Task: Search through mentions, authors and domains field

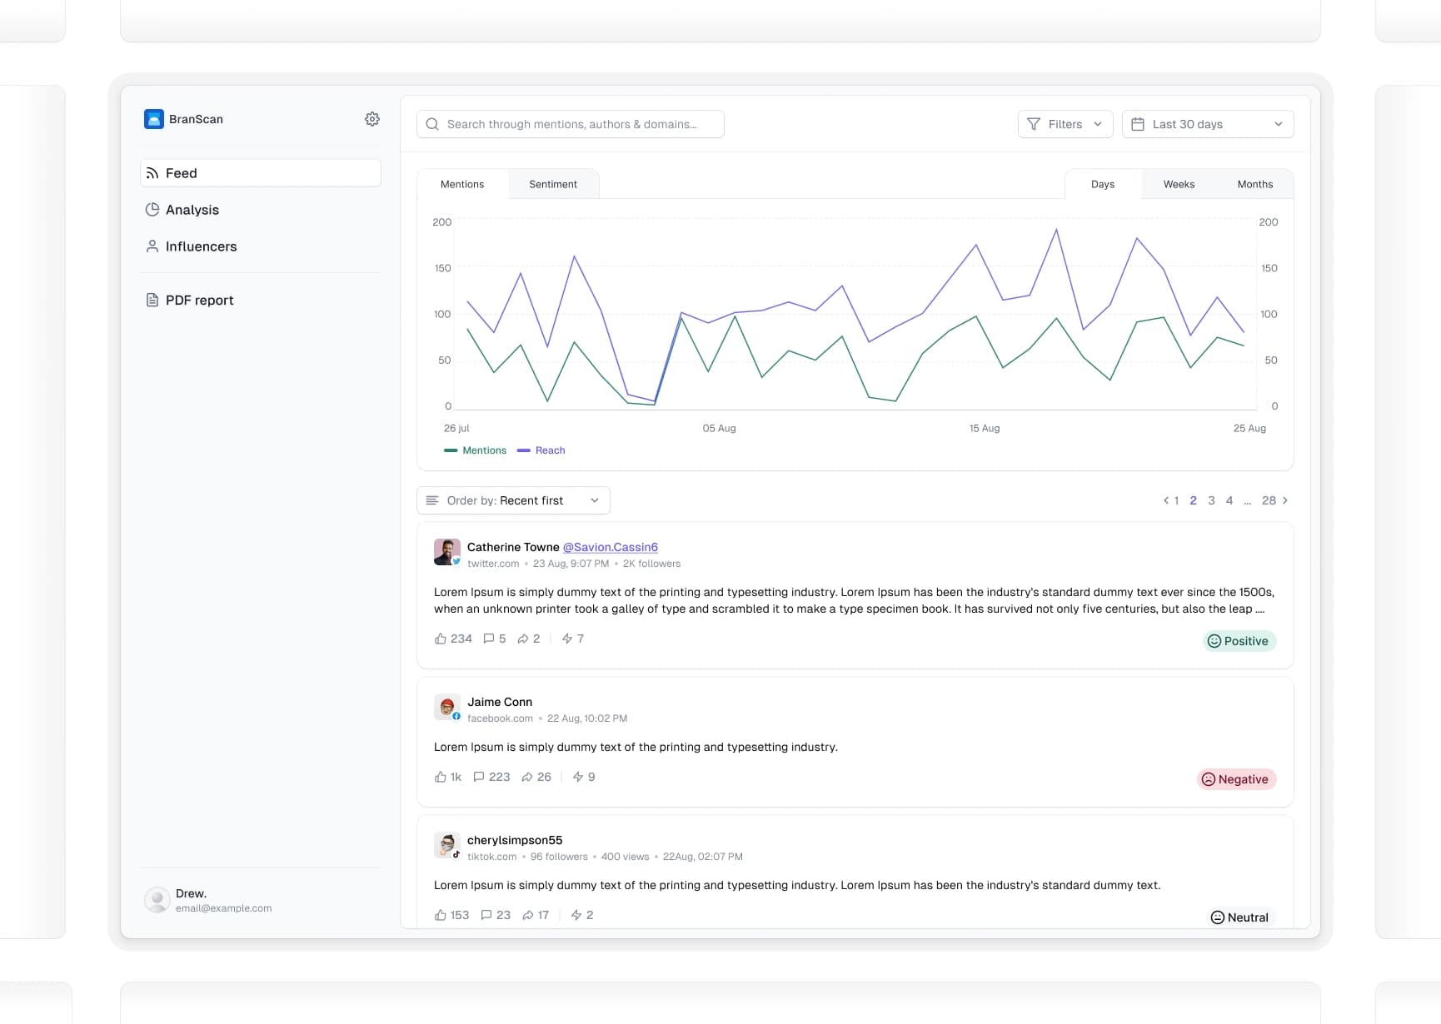Action: click(x=571, y=124)
